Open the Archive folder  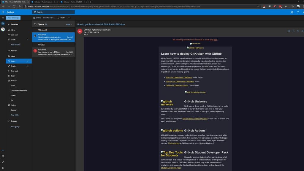[x=14, y=81]
